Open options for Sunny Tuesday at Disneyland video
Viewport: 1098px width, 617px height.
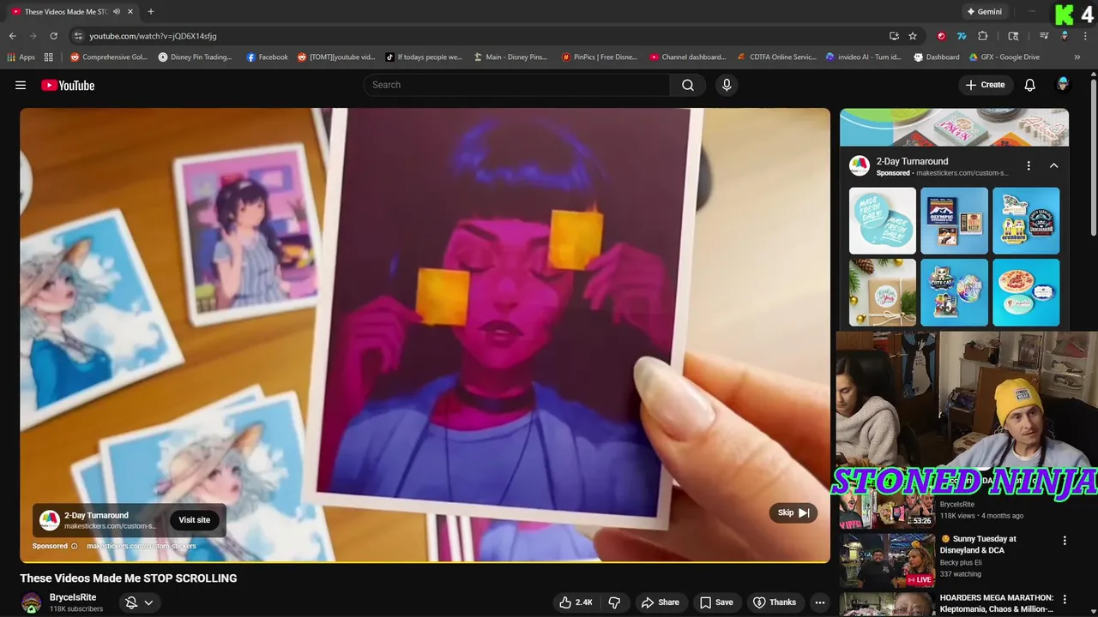coord(1065,541)
